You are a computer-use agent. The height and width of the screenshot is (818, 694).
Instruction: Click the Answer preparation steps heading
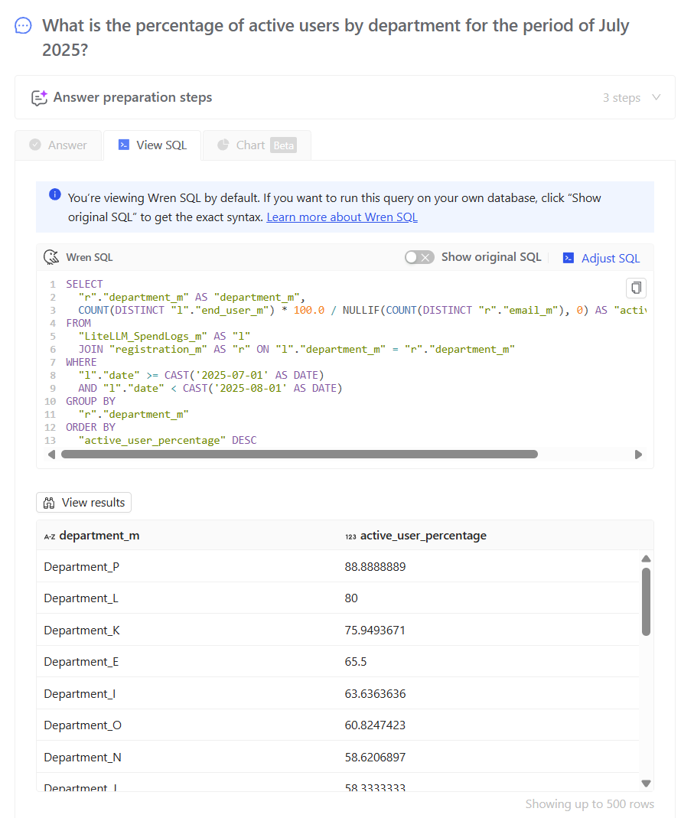pyautogui.click(x=132, y=97)
